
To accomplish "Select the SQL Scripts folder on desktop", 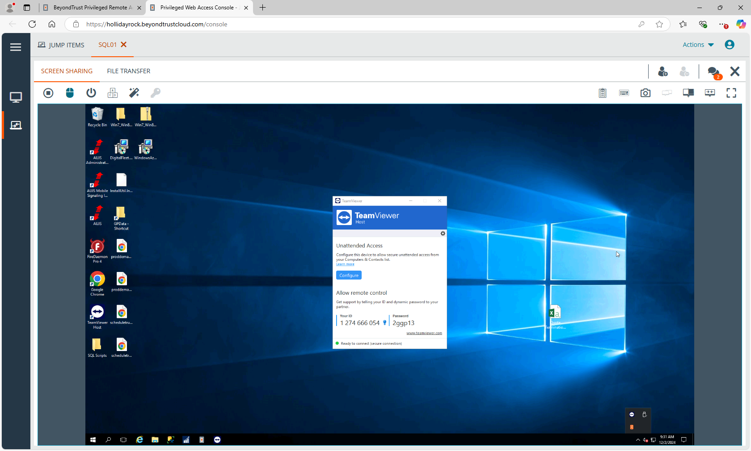I will point(97,348).
